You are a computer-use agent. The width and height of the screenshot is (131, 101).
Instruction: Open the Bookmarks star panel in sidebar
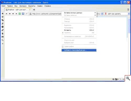tap(3, 13)
